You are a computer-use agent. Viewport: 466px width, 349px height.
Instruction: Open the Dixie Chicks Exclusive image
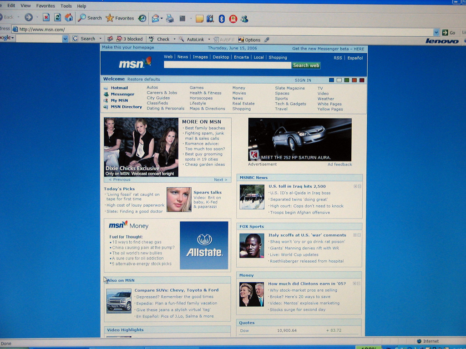coord(141,147)
